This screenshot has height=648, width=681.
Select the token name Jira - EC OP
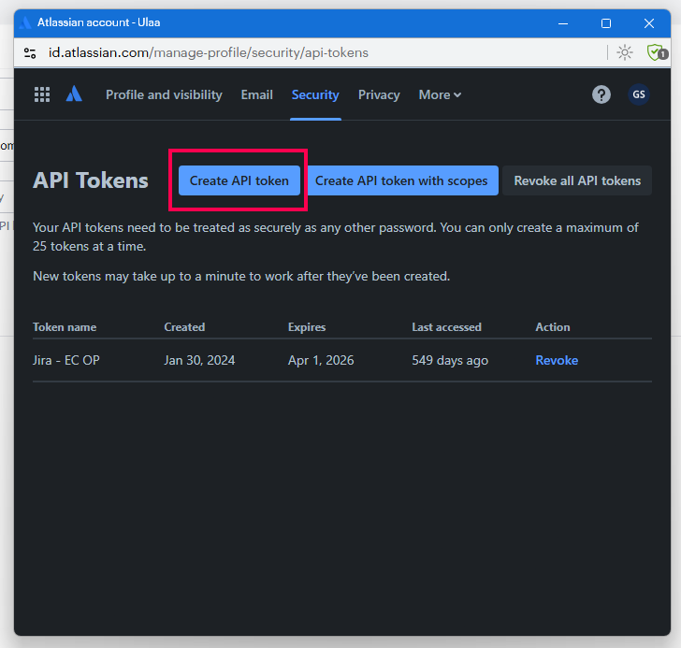tap(66, 360)
